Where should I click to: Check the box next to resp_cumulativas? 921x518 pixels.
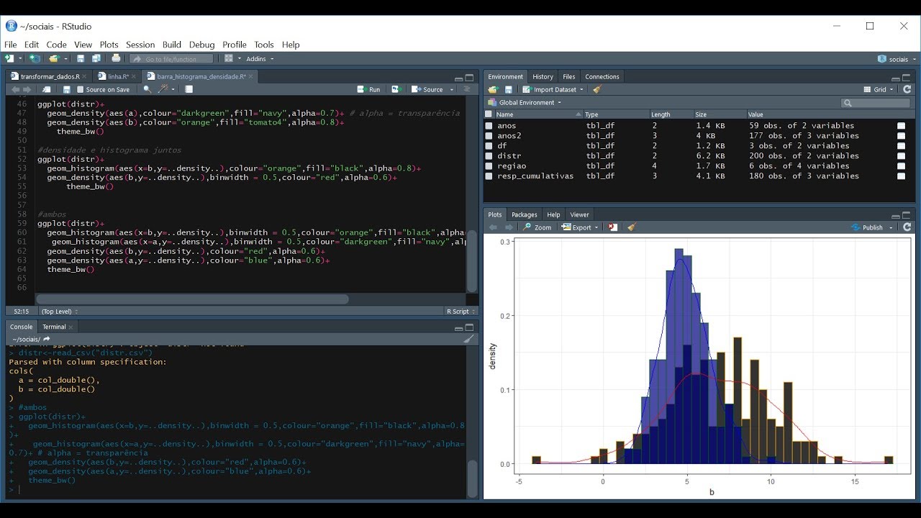coord(489,176)
